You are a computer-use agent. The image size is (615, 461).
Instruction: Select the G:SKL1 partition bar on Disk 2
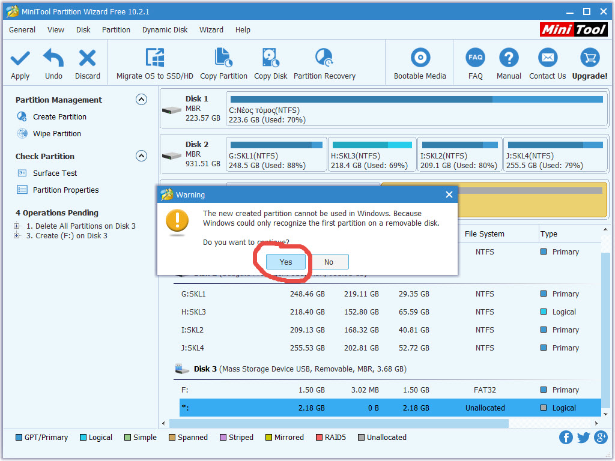276,155
